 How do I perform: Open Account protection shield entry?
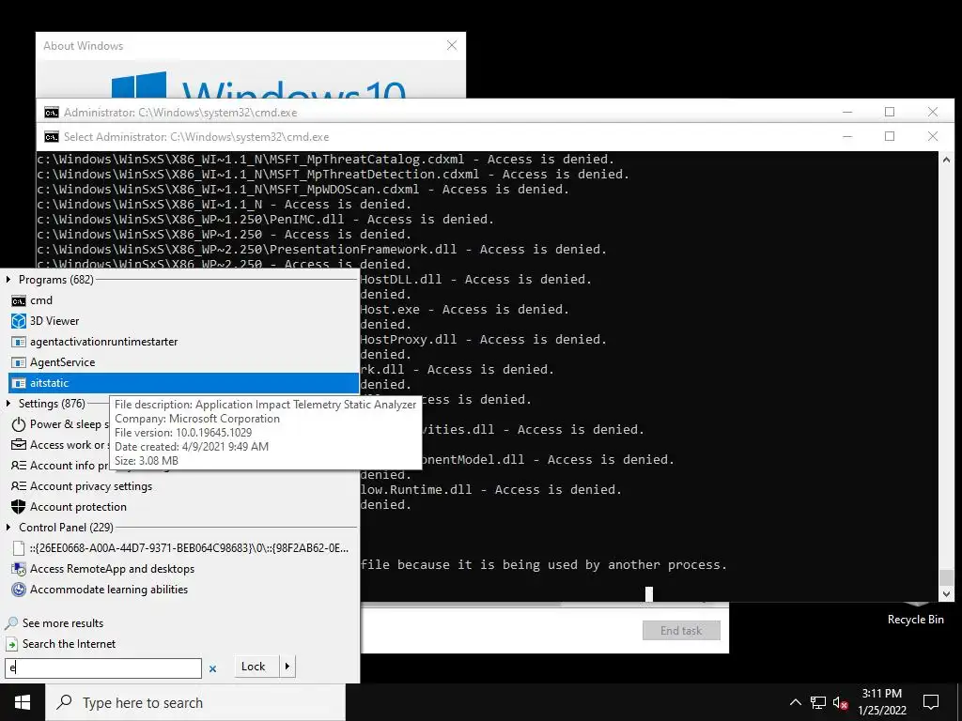point(78,507)
